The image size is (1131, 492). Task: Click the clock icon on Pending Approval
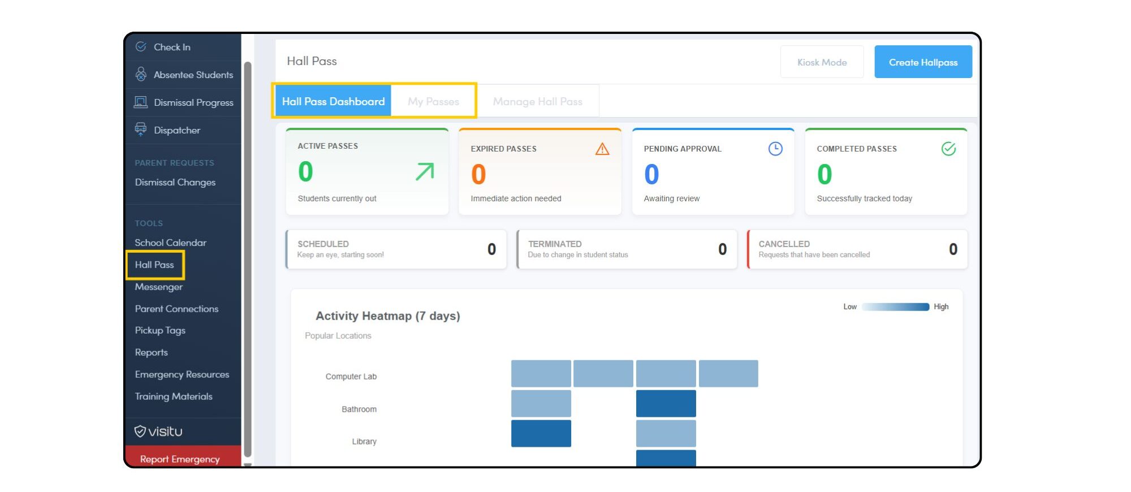coord(775,149)
